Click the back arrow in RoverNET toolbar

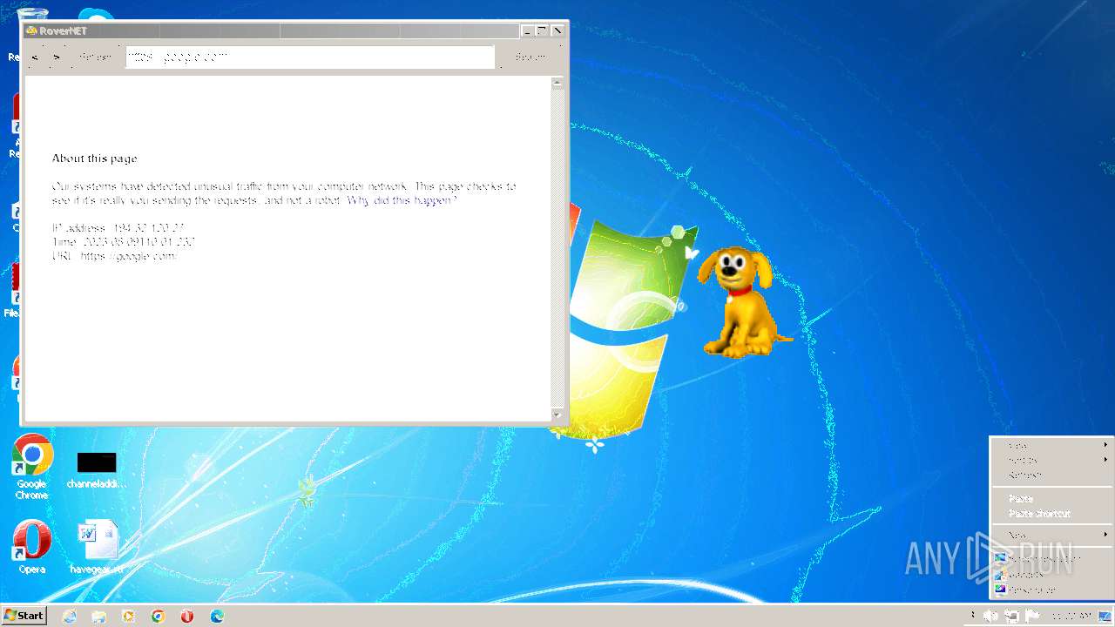(35, 57)
